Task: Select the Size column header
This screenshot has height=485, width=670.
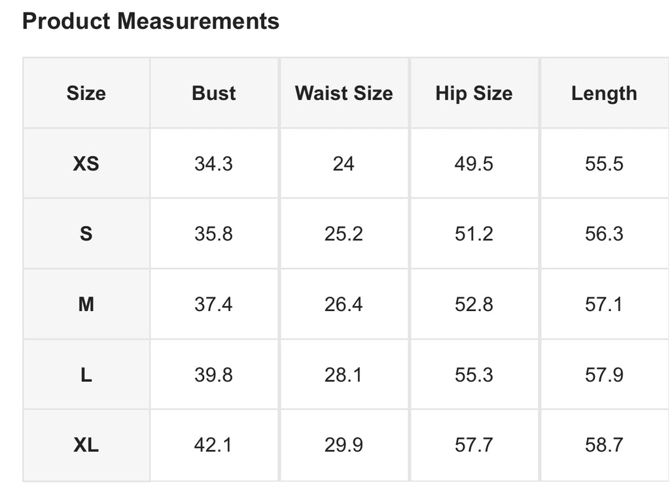Action: click(x=86, y=93)
